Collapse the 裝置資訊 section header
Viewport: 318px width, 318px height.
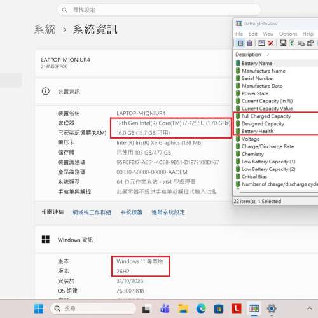click(x=134, y=92)
